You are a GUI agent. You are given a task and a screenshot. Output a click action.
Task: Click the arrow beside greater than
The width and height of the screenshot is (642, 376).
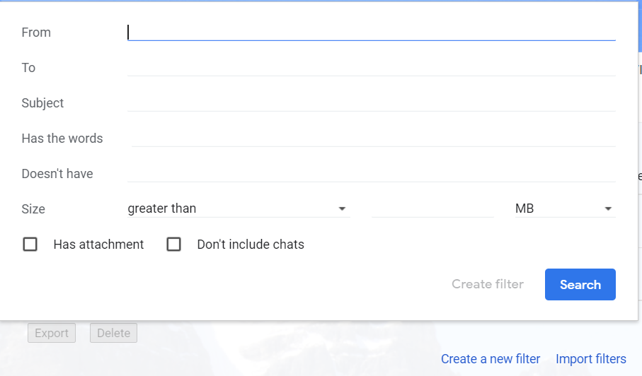[342, 208]
